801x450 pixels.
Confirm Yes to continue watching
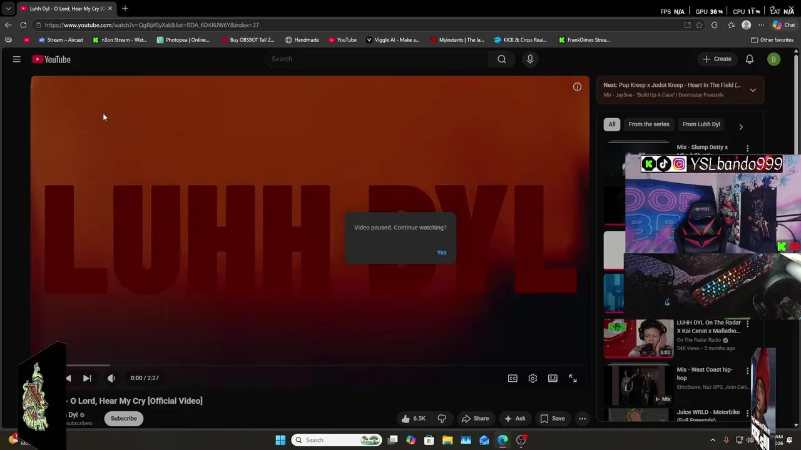tap(442, 252)
